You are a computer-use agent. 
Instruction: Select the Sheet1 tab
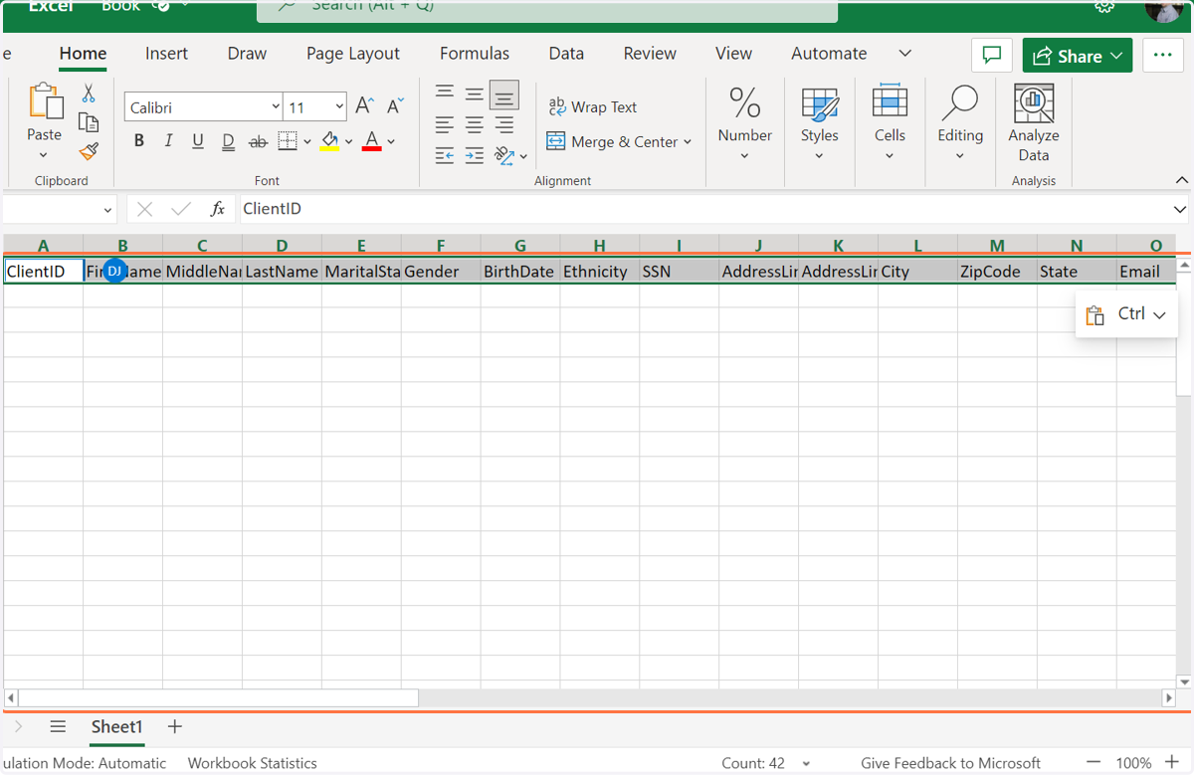pyautogui.click(x=117, y=727)
